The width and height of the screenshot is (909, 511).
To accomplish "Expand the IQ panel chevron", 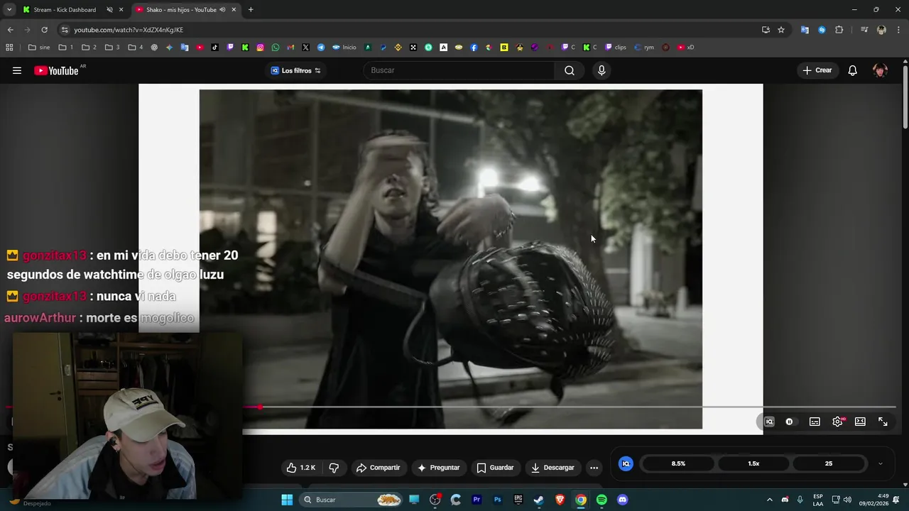I will [881, 463].
